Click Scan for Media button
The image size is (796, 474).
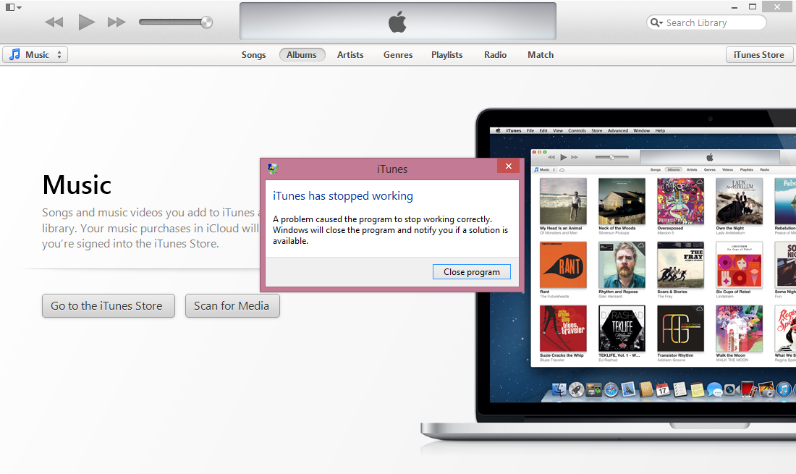pyautogui.click(x=232, y=305)
